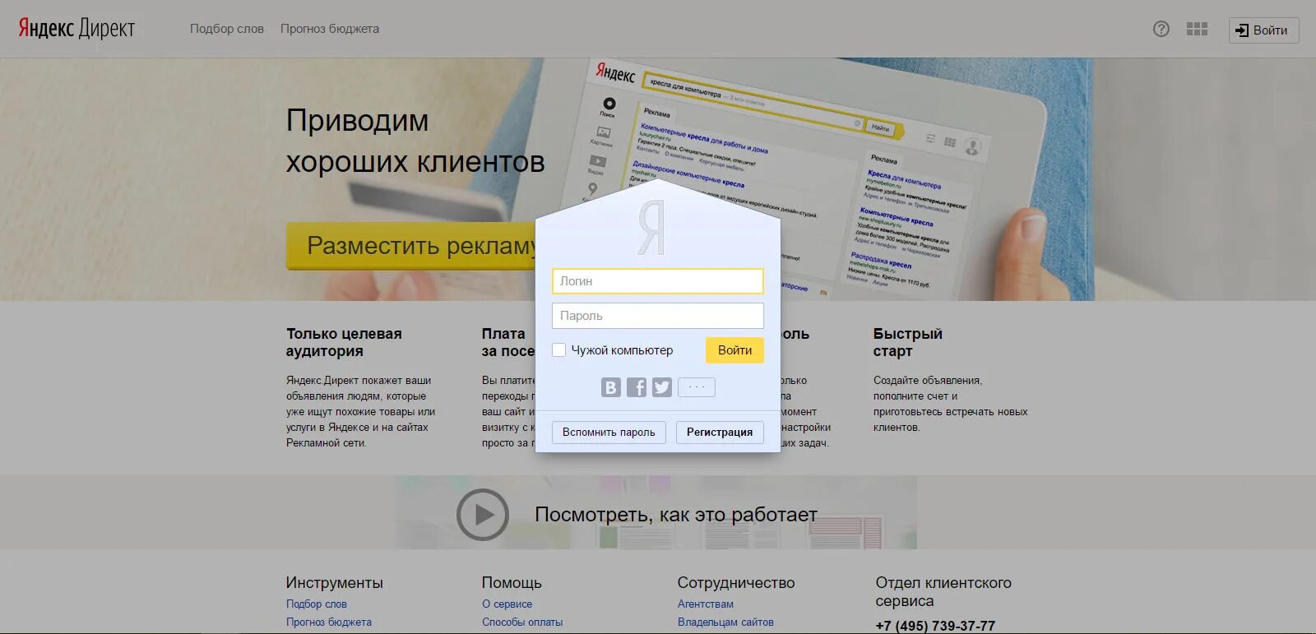Click the Регистрация button

point(720,433)
